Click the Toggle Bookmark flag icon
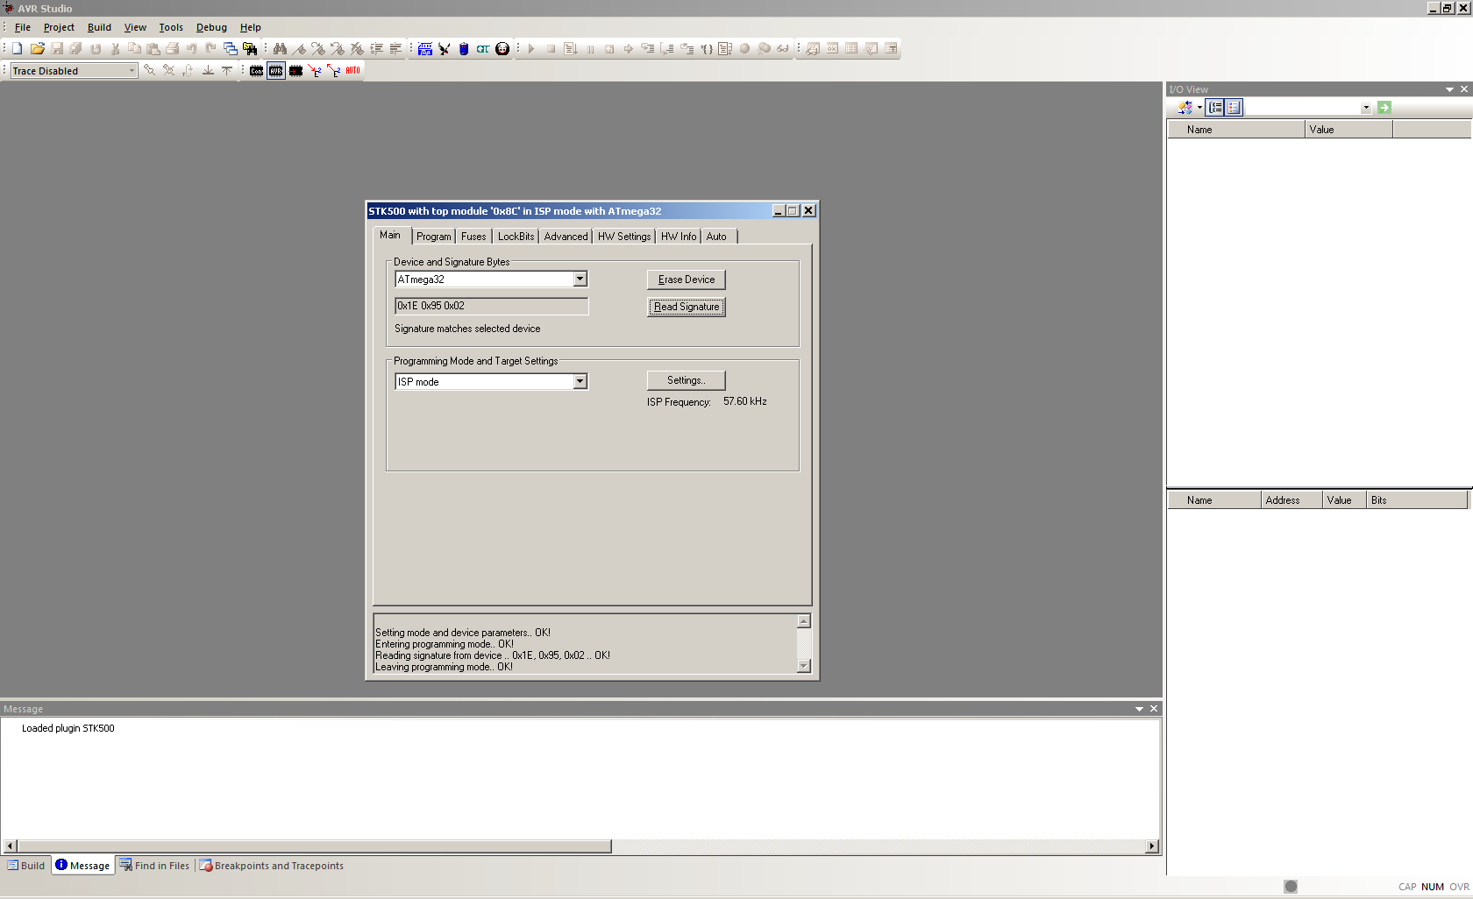This screenshot has height=899, width=1473. 299,48
